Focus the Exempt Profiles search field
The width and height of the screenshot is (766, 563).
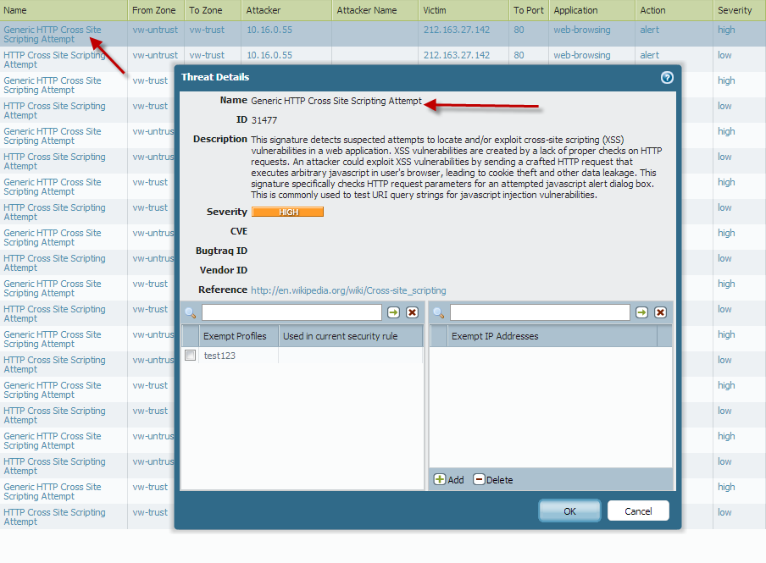tap(291, 312)
